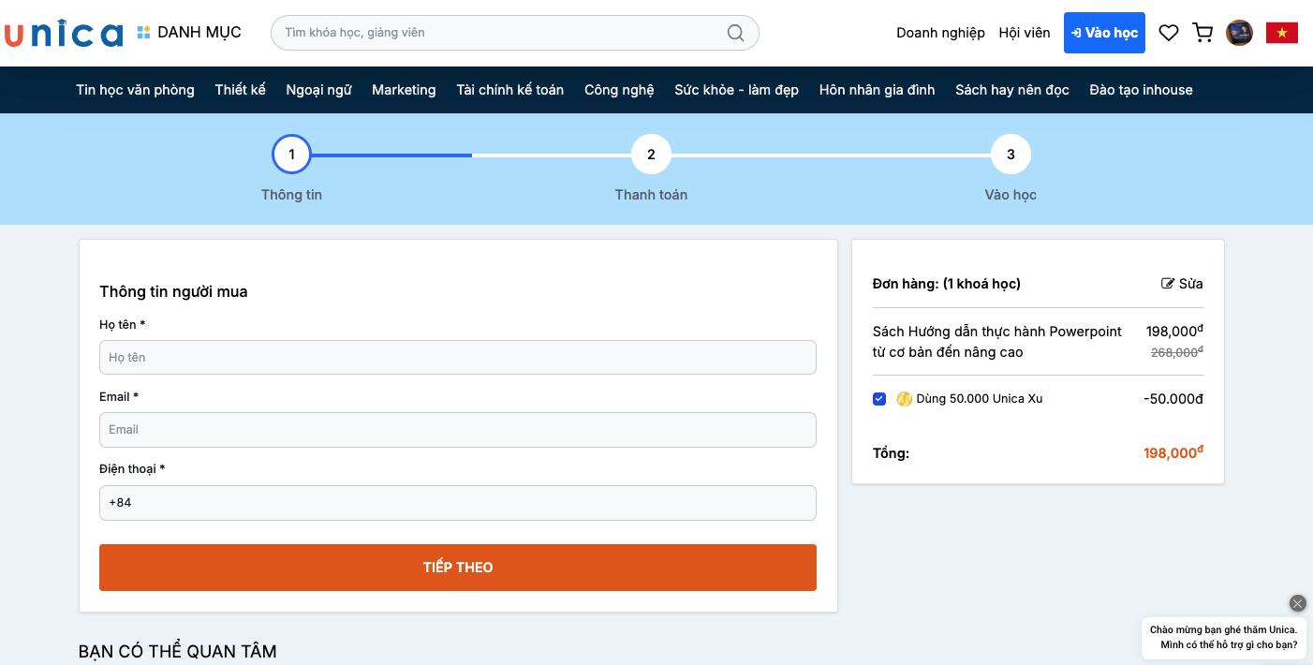This screenshot has width=1313, height=665.
Task: Open the Doanh nghiệp link
Action: [940, 33]
